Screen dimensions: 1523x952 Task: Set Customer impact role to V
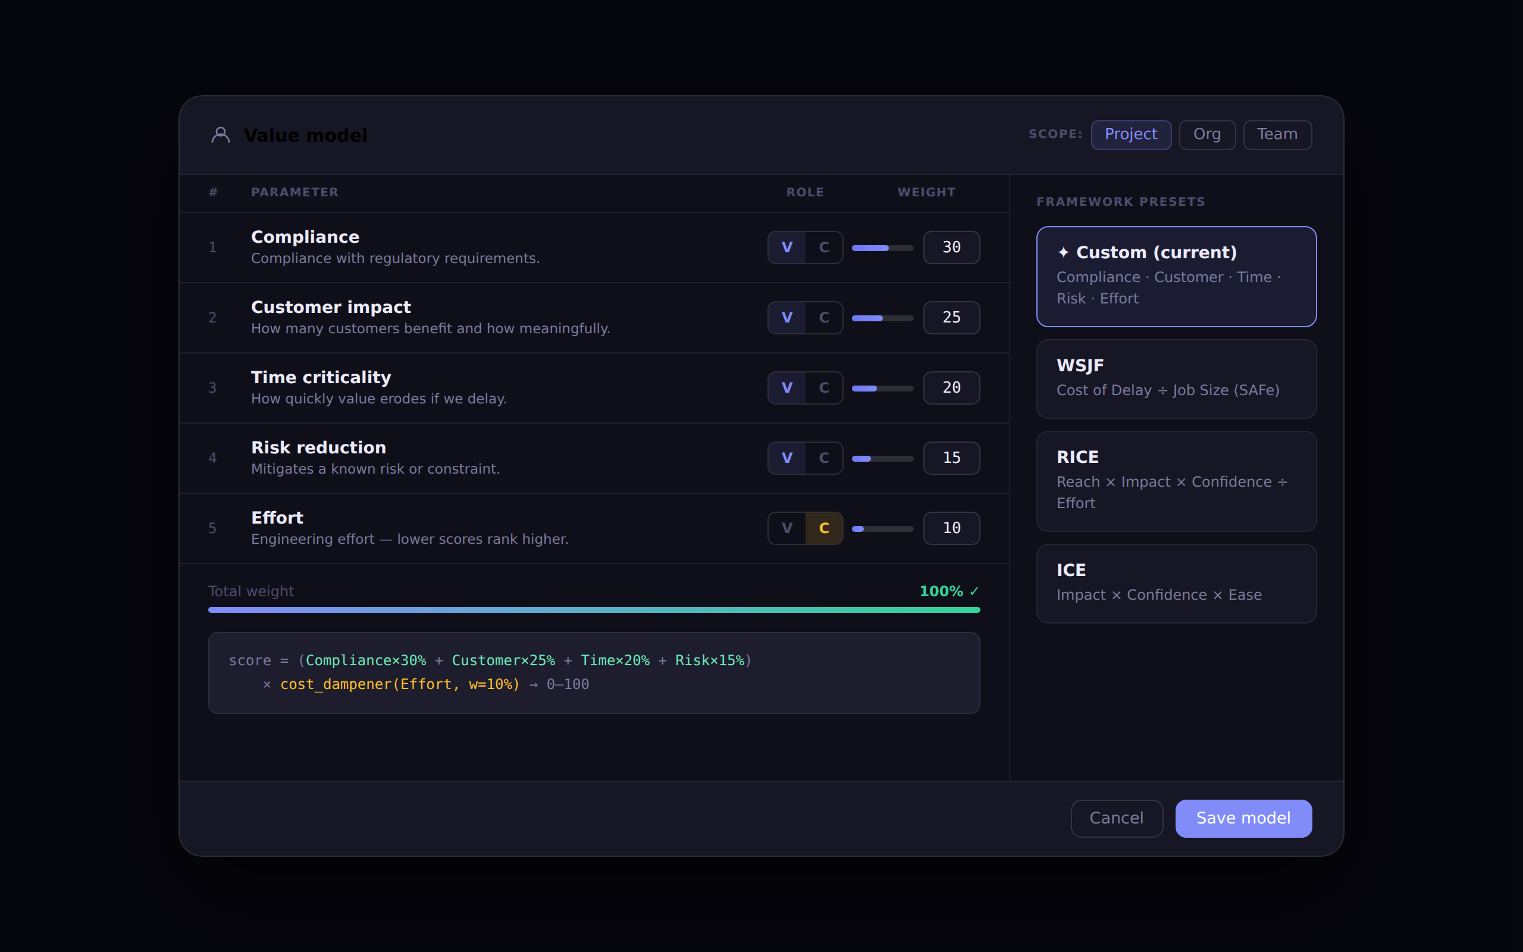tap(786, 317)
